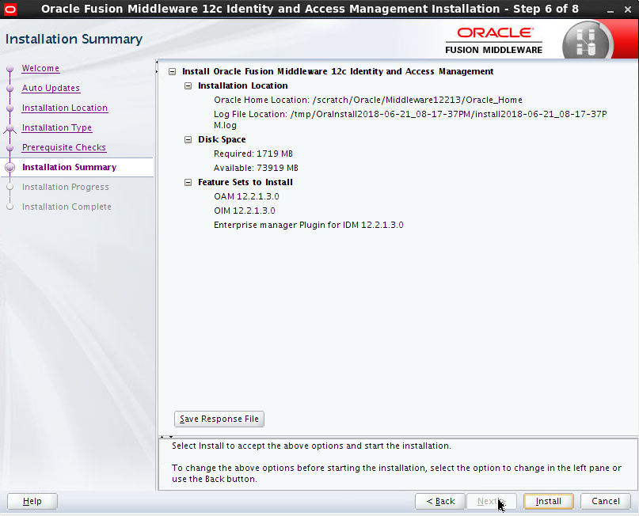Minimize the installer window
Viewport: 639px width, 516px height.
pos(610,9)
